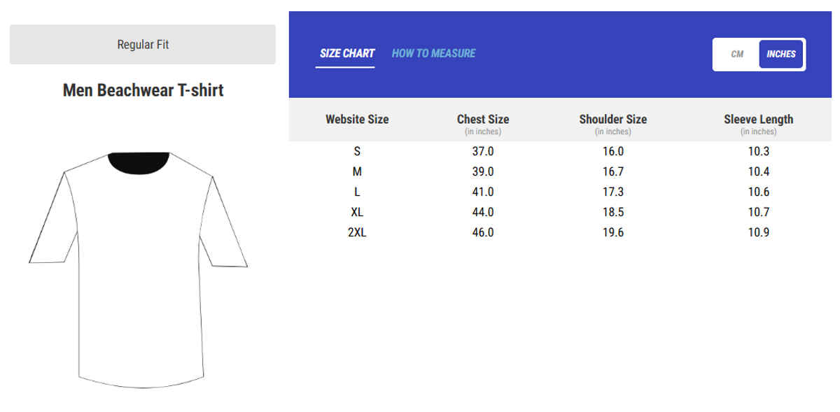Select the 2XL size row
The image size is (840, 412).
357,232
